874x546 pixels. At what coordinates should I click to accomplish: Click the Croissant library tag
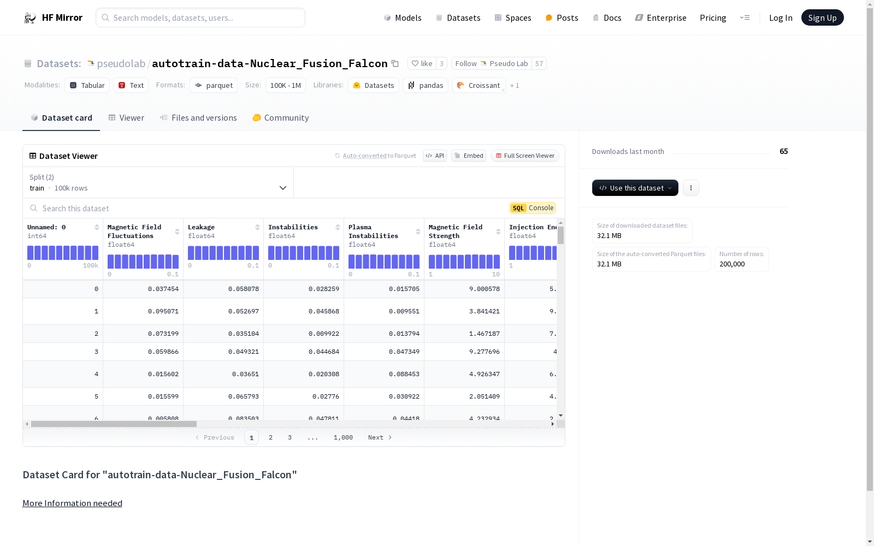tap(479, 85)
